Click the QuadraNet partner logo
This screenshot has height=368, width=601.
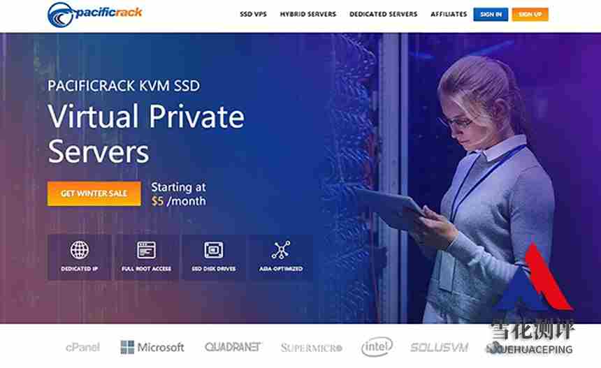coord(233,347)
